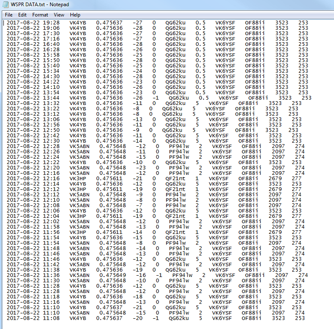Open the File menu
Viewport: 334px width, 329px height.
point(8,15)
